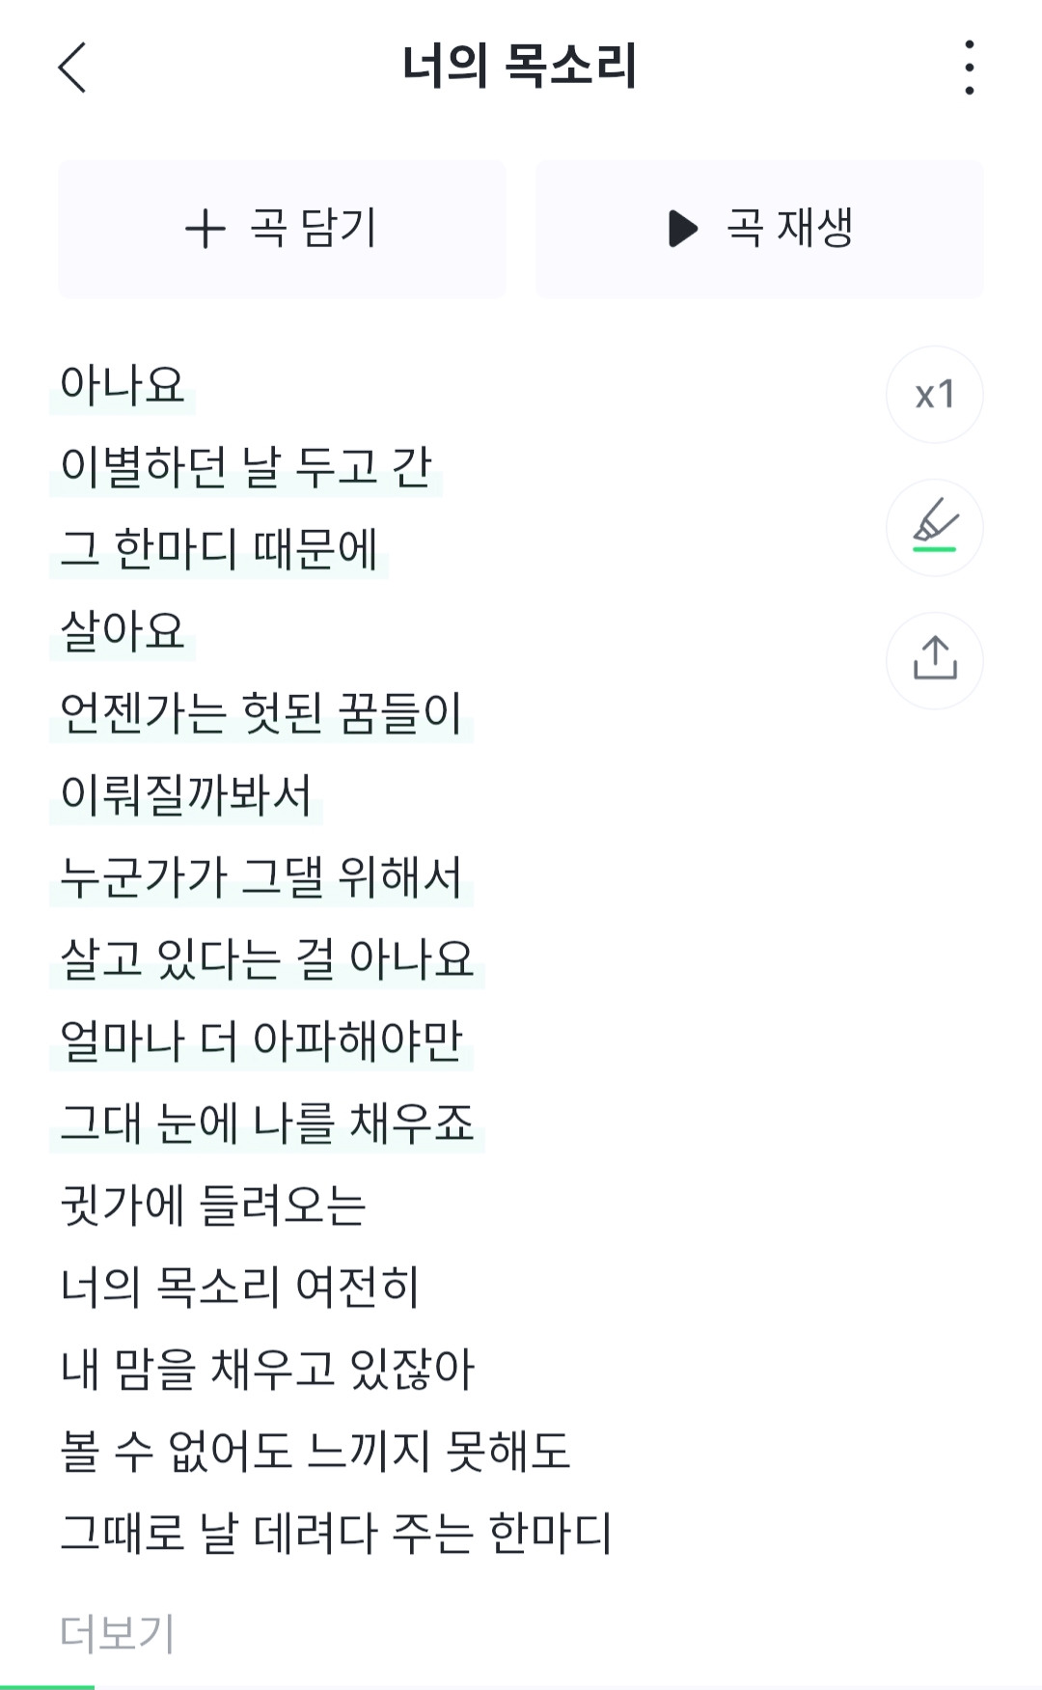The image size is (1042, 1690).
Task: Go back using the left arrow
Action: click(x=72, y=68)
